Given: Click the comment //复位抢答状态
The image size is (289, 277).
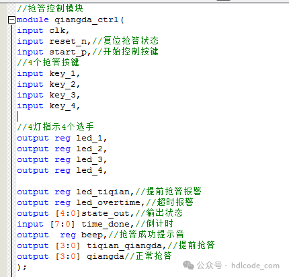Looking at the screenshot, I should 126,41.
